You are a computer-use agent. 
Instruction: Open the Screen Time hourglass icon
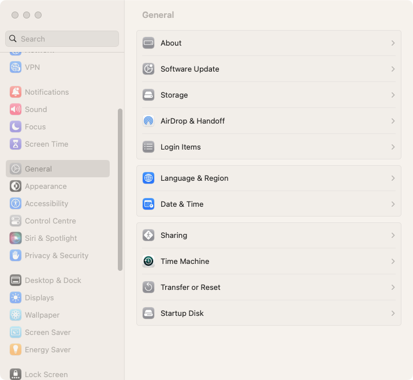tap(16, 144)
